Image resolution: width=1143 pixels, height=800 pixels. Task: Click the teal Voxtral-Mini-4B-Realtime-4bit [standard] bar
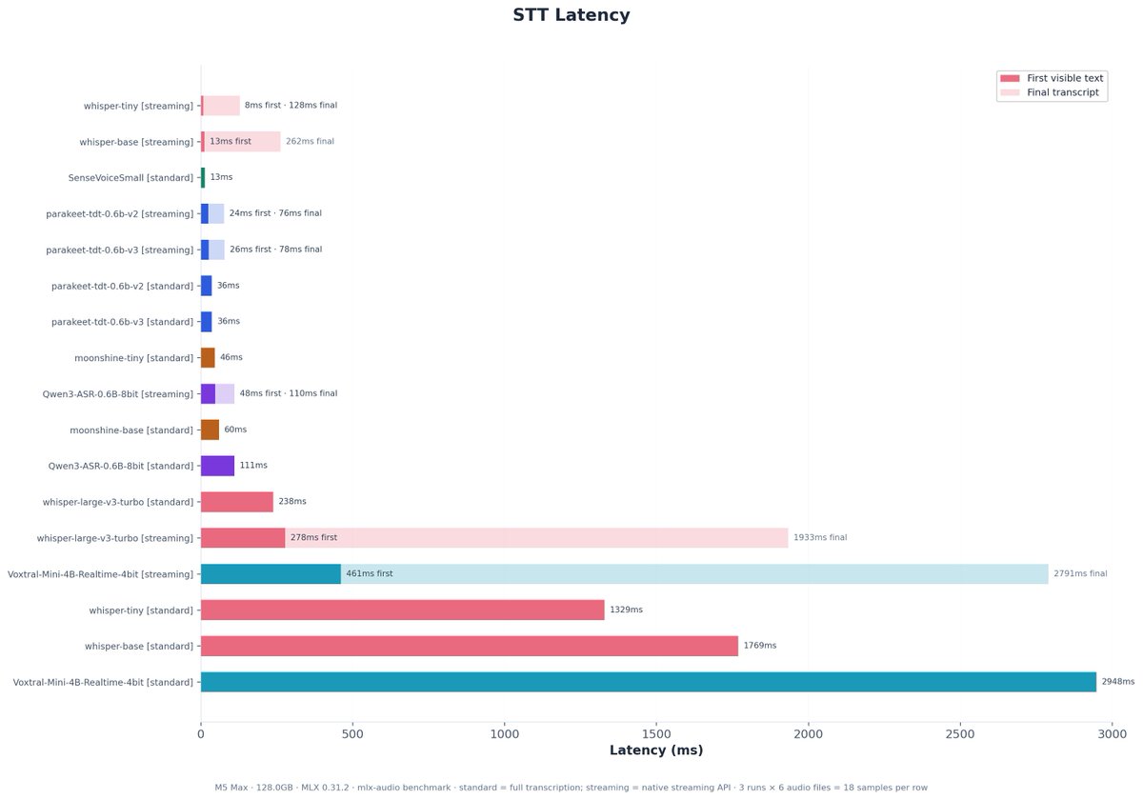click(649, 682)
